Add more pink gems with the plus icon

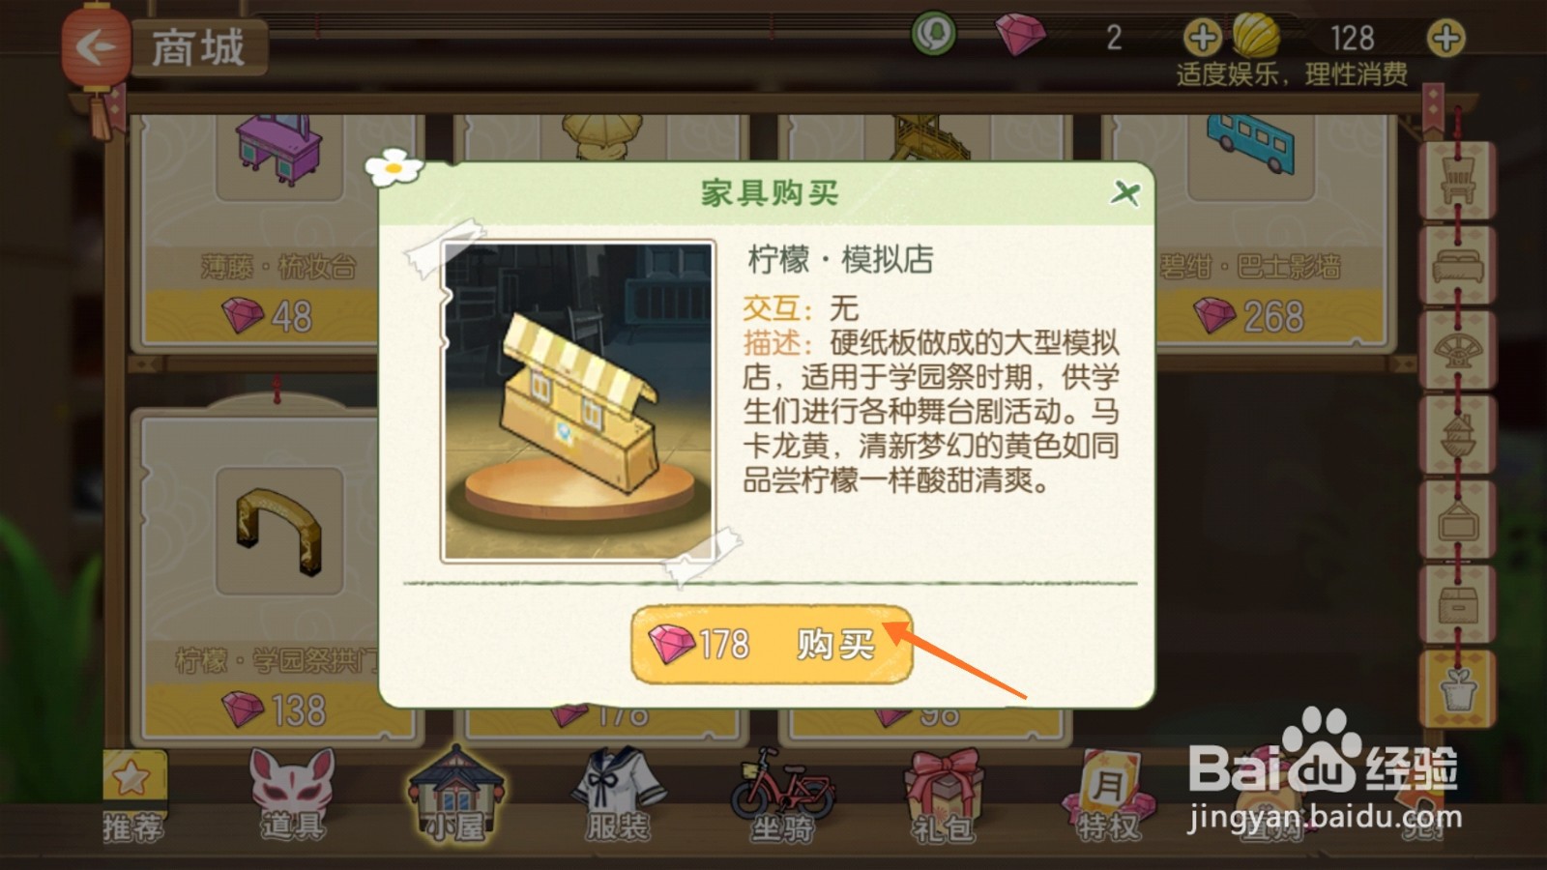(x=1202, y=39)
